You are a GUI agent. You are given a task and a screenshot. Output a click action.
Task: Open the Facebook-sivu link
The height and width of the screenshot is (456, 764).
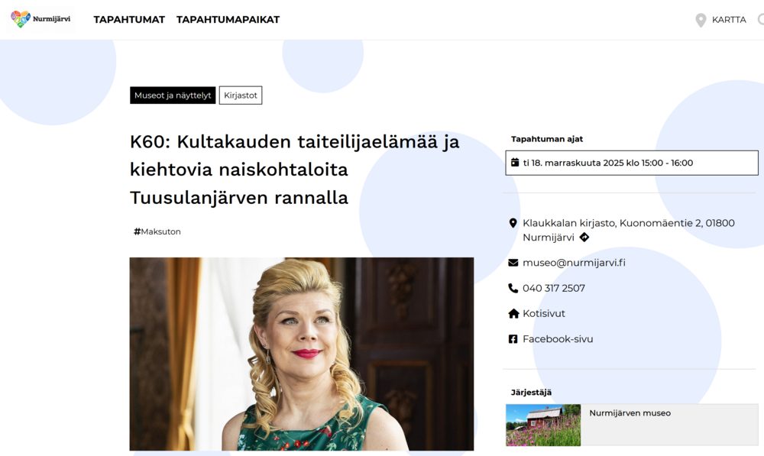point(558,339)
